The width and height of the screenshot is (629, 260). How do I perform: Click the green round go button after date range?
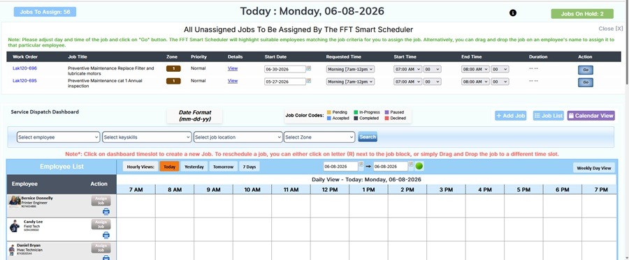click(419, 166)
